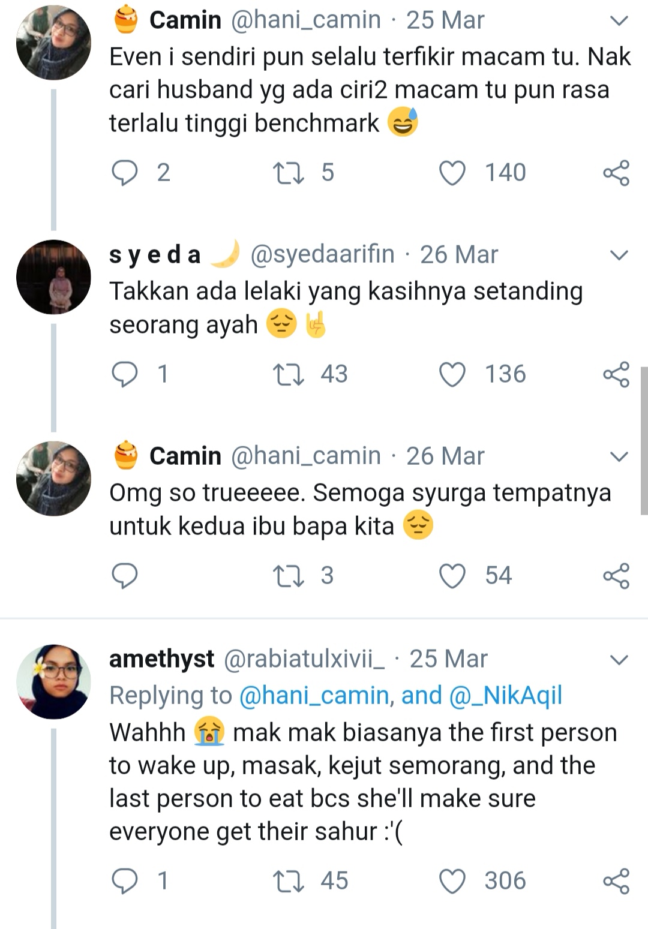Retweet Camin's tweet with 5 retweets
This screenshot has height=929, width=648.
289,173
